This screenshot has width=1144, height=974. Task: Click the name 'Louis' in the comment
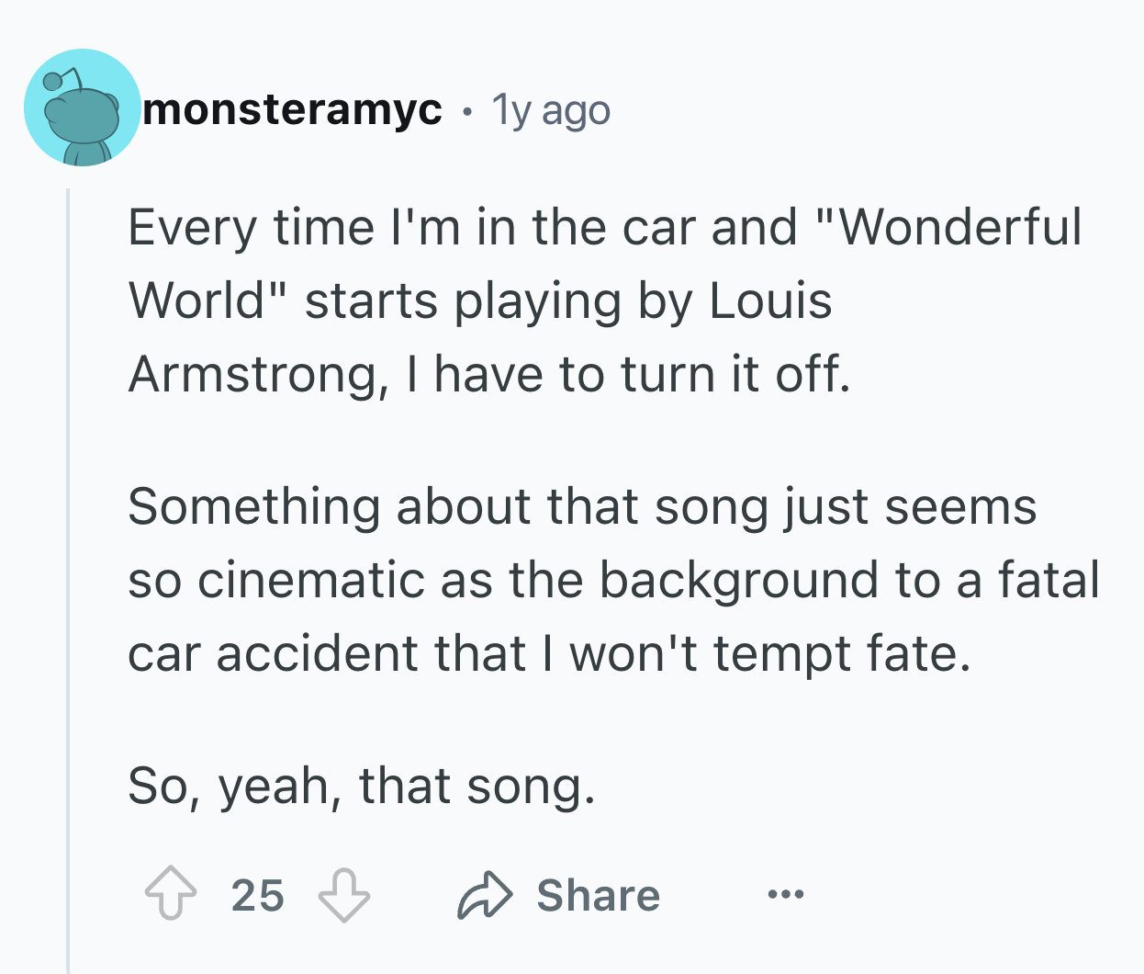point(771,300)
